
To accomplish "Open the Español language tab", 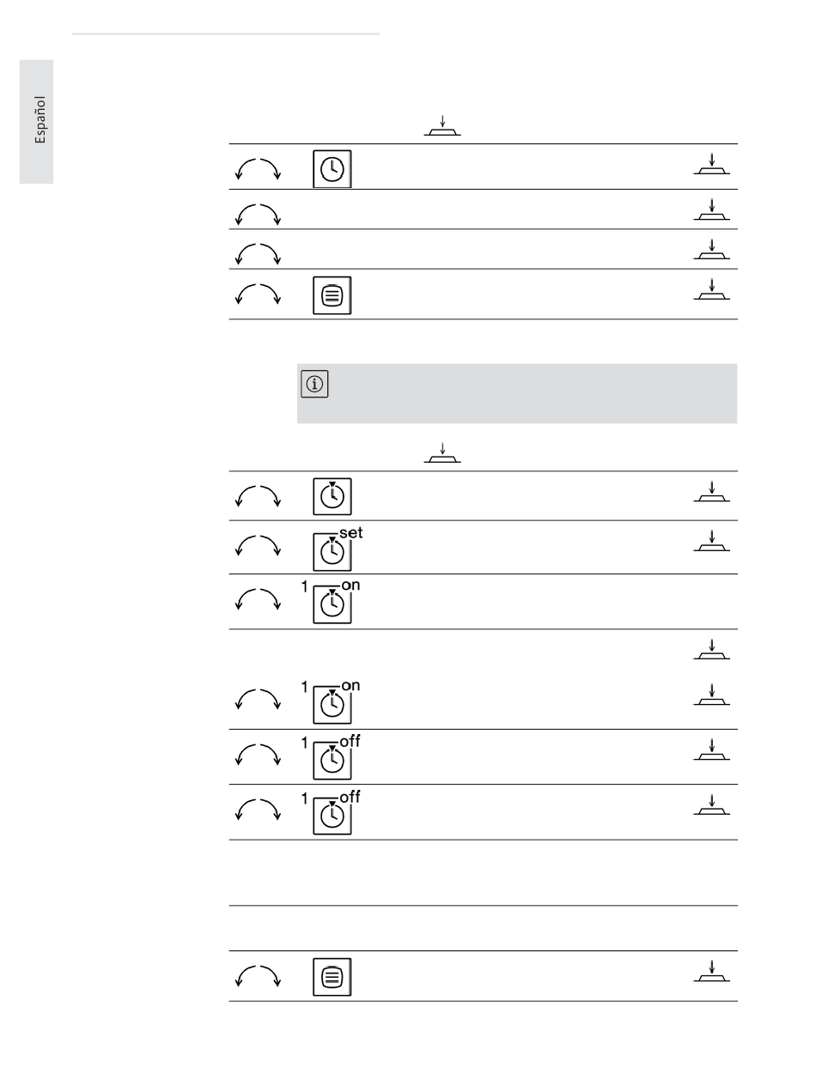I will (37, 121).
